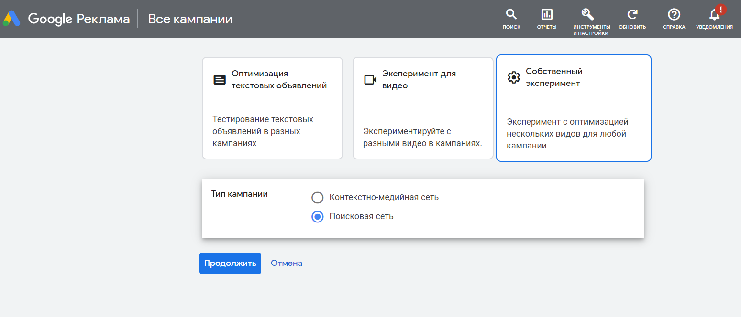Click the text ad icon in first card
The image size is (741, 317).
tap(220, 80)
